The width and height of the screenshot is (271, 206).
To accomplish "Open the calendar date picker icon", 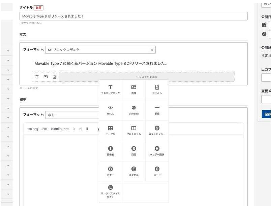I will tap(264, 25).
